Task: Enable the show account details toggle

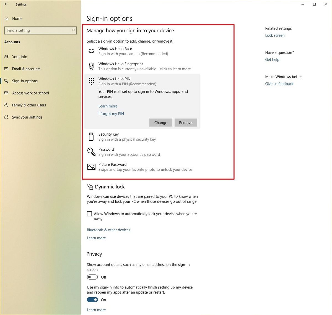Action: click(x=92, y=277)
